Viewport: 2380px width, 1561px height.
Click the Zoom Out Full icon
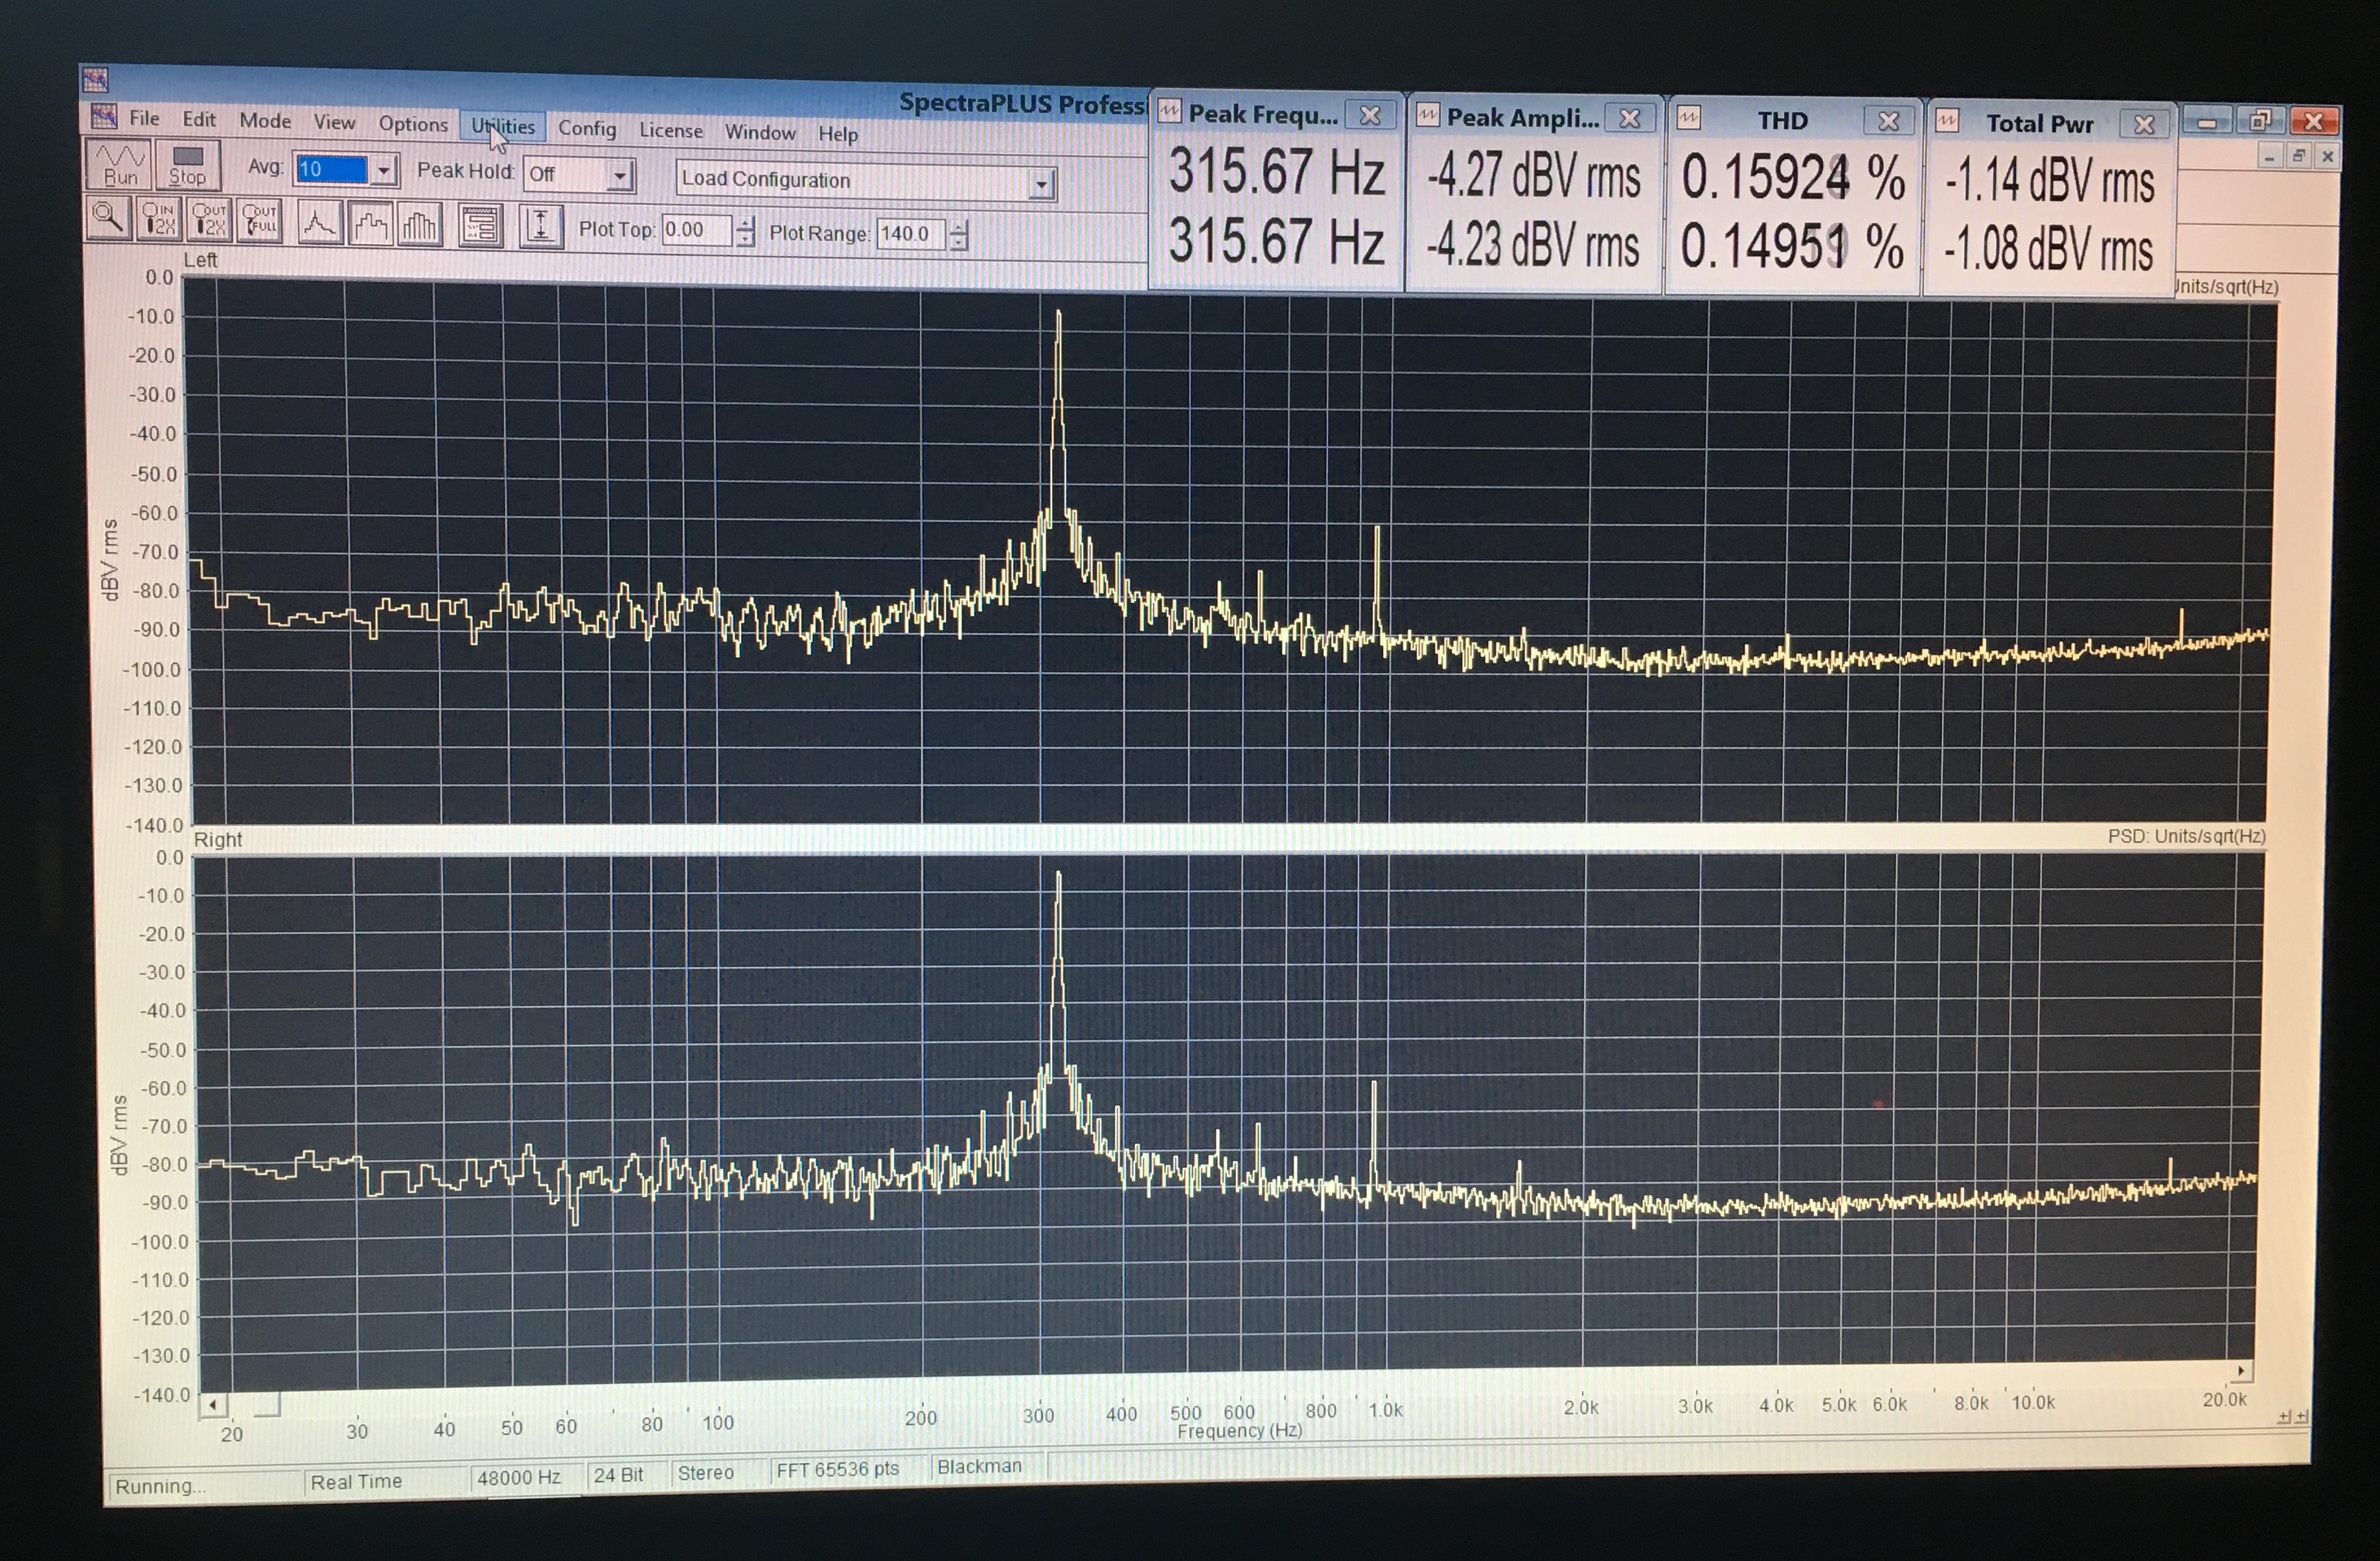coord(260,221)
